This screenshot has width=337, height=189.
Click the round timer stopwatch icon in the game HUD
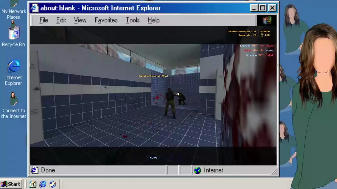click(x=262, y=35)
